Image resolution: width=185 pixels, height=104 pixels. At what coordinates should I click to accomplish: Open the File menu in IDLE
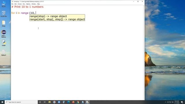(12, 4)
